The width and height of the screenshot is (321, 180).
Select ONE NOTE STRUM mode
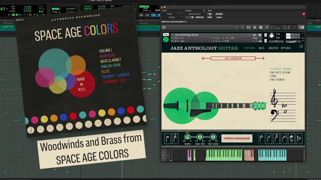(280, 72)
